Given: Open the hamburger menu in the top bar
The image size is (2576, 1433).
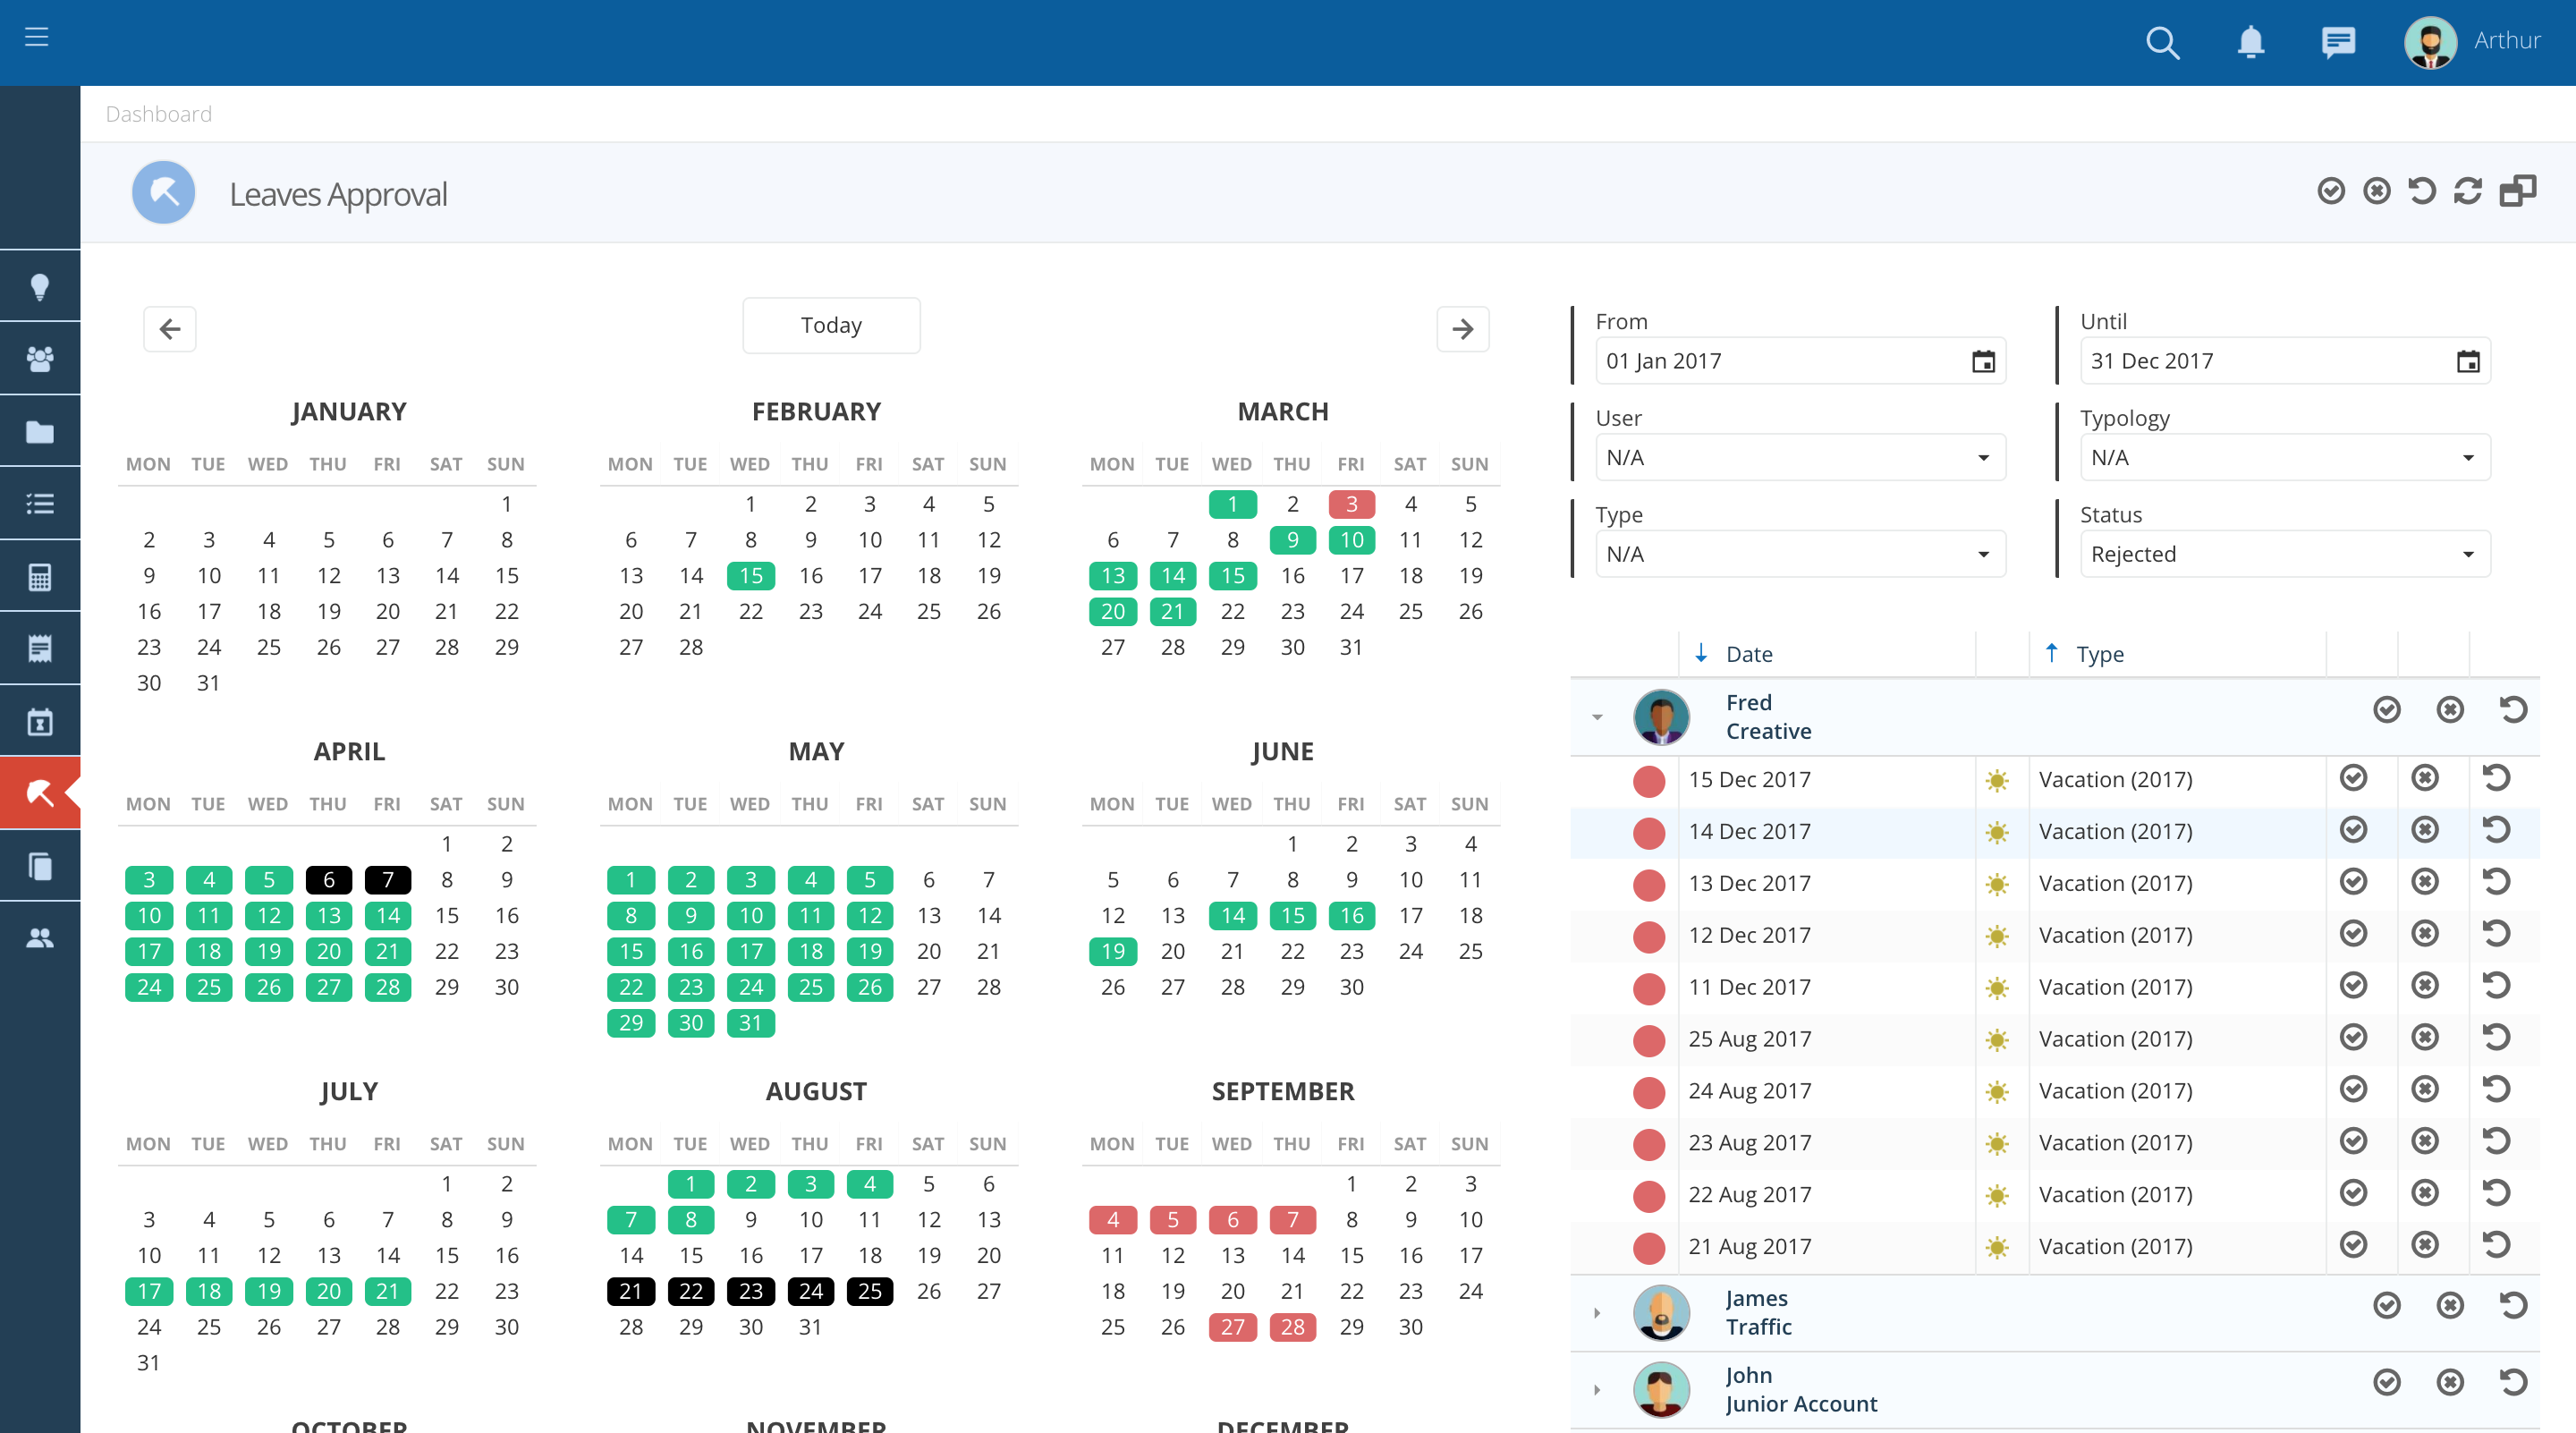Looking at the screenshot, I should click(37, 36).
